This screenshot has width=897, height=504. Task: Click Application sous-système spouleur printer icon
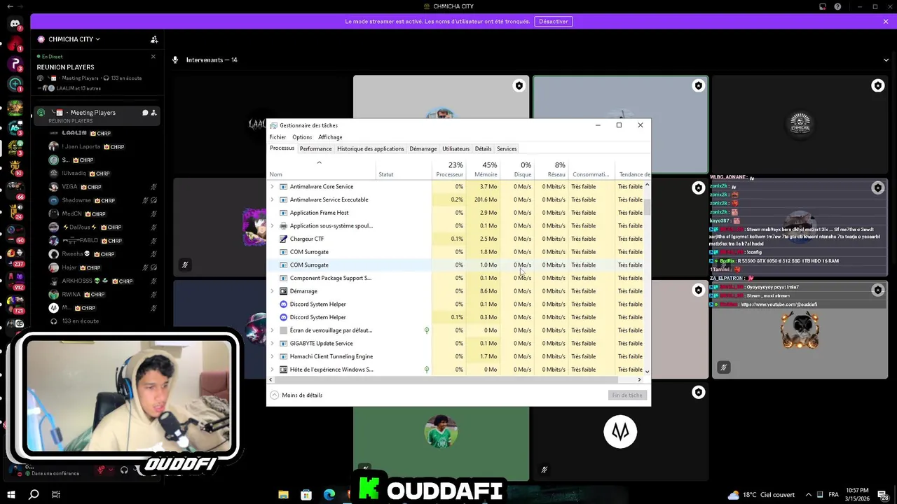(x=283, y=225)
